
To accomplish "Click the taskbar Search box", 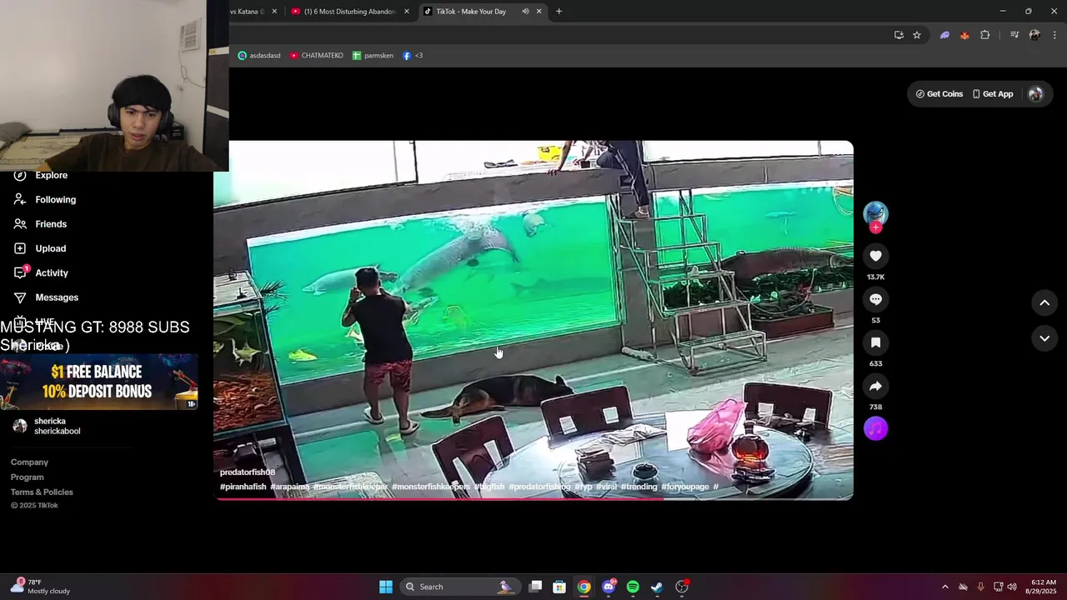I will point(460,587).
